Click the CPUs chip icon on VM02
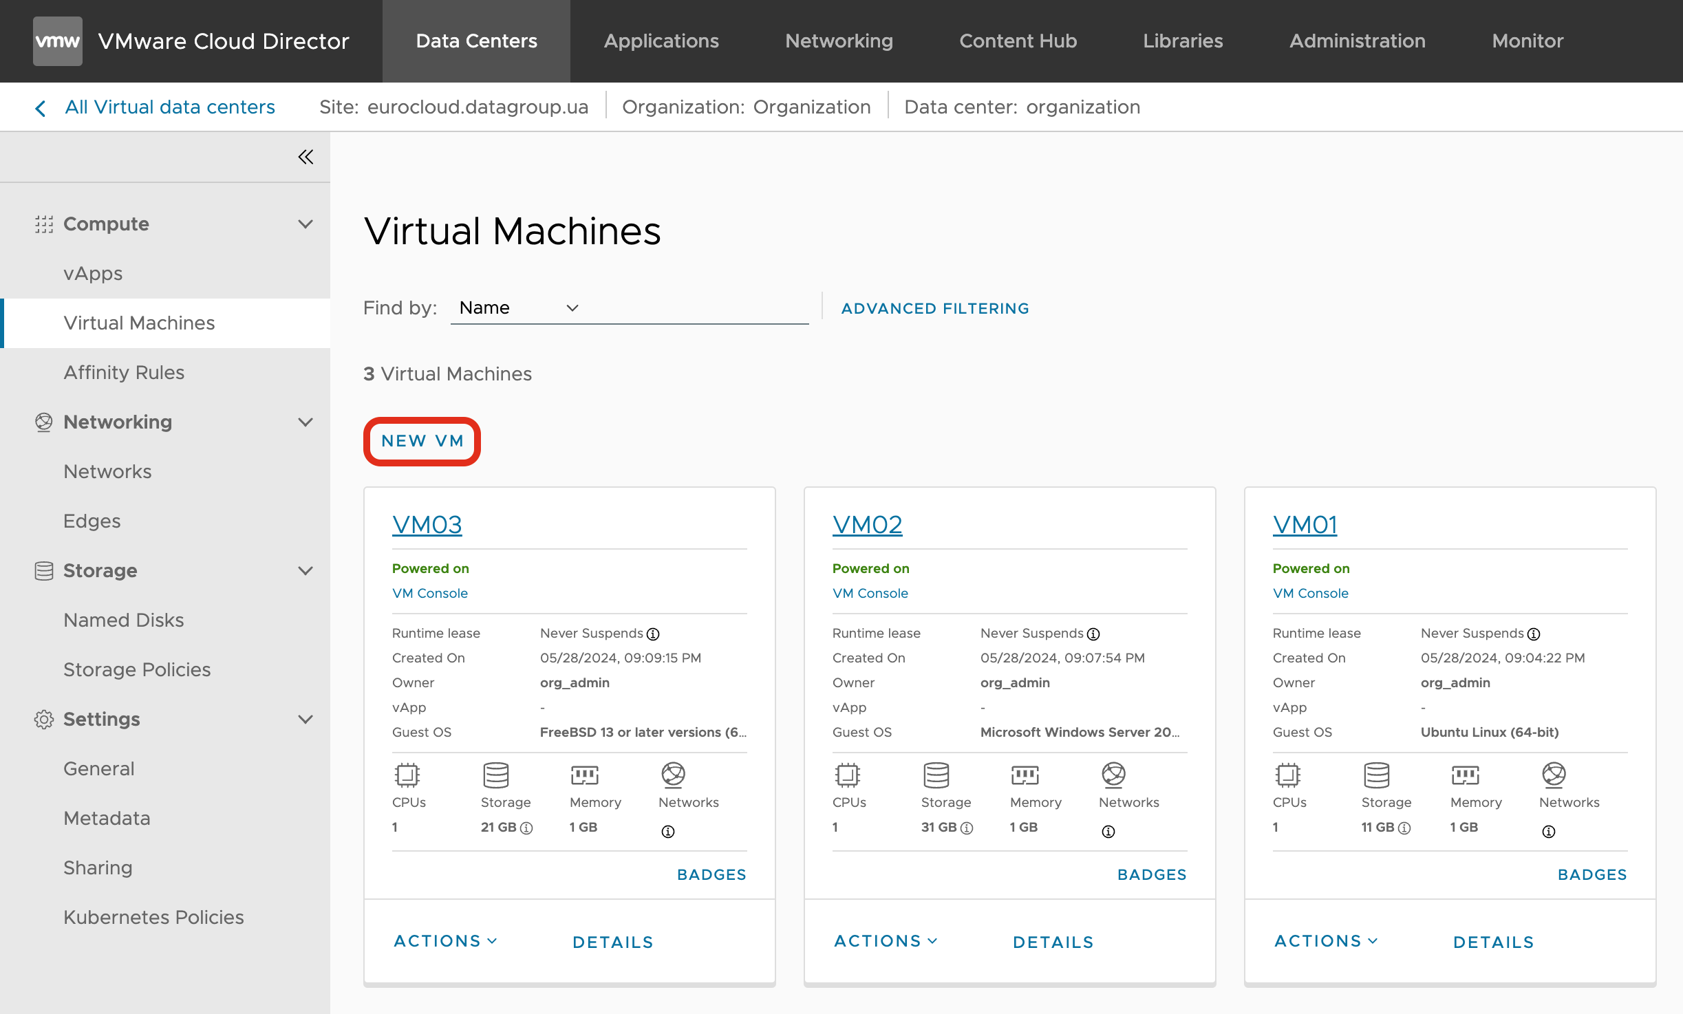This screenshot has height=1014, width=1683. pos(847,775)
